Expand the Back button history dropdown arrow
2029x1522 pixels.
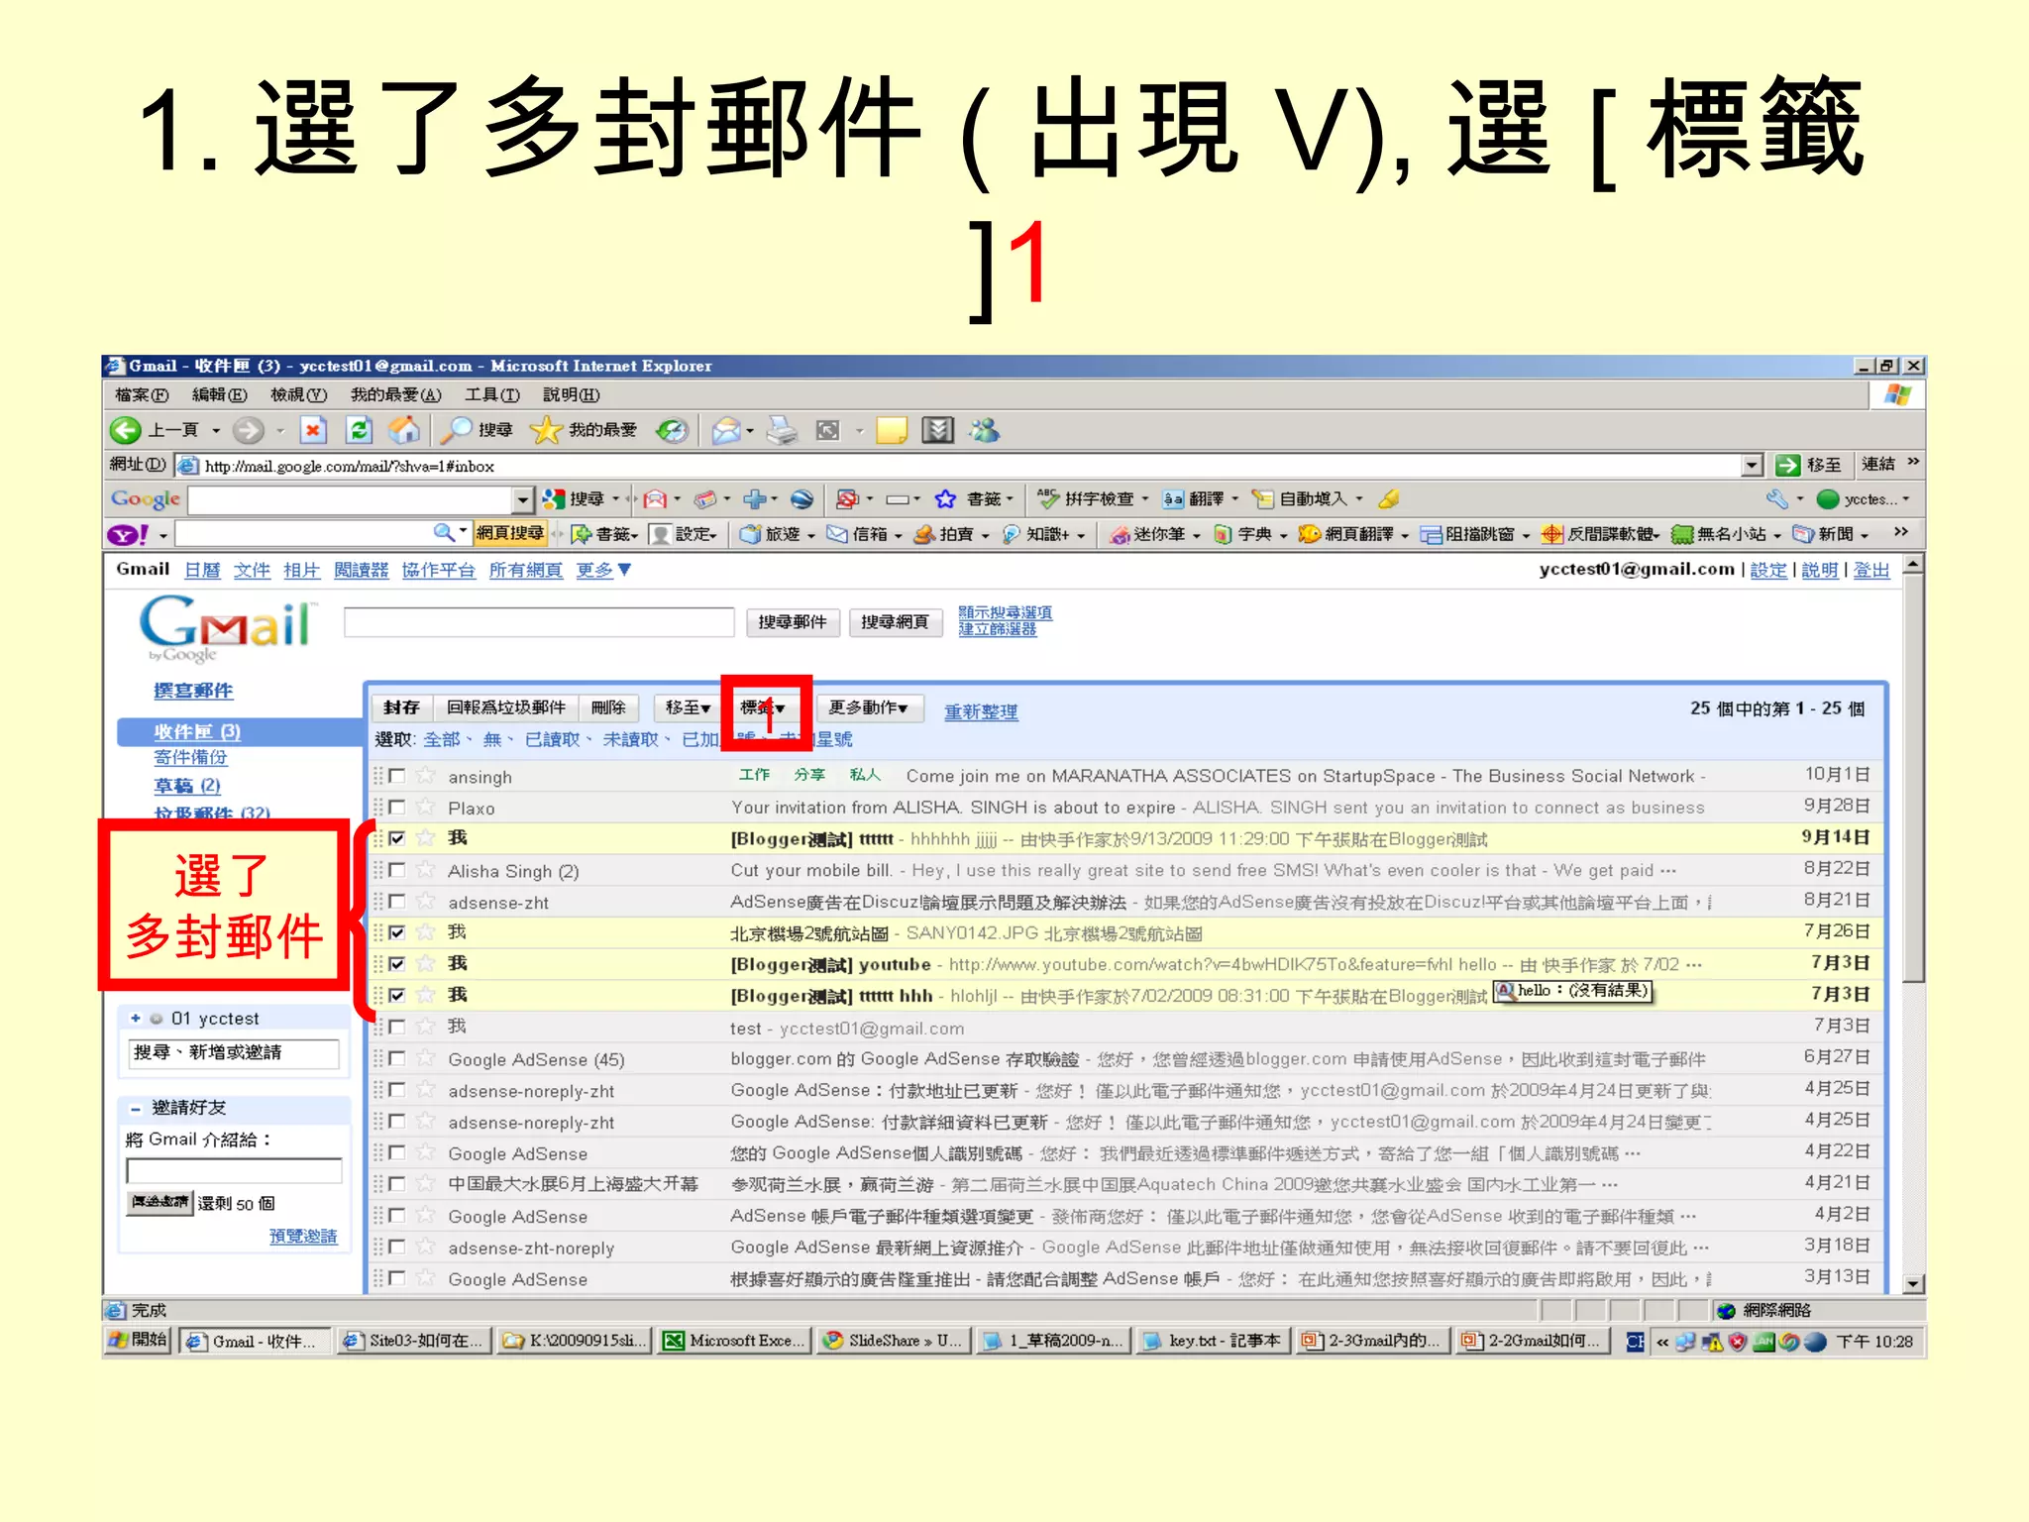tap(216, 430)
